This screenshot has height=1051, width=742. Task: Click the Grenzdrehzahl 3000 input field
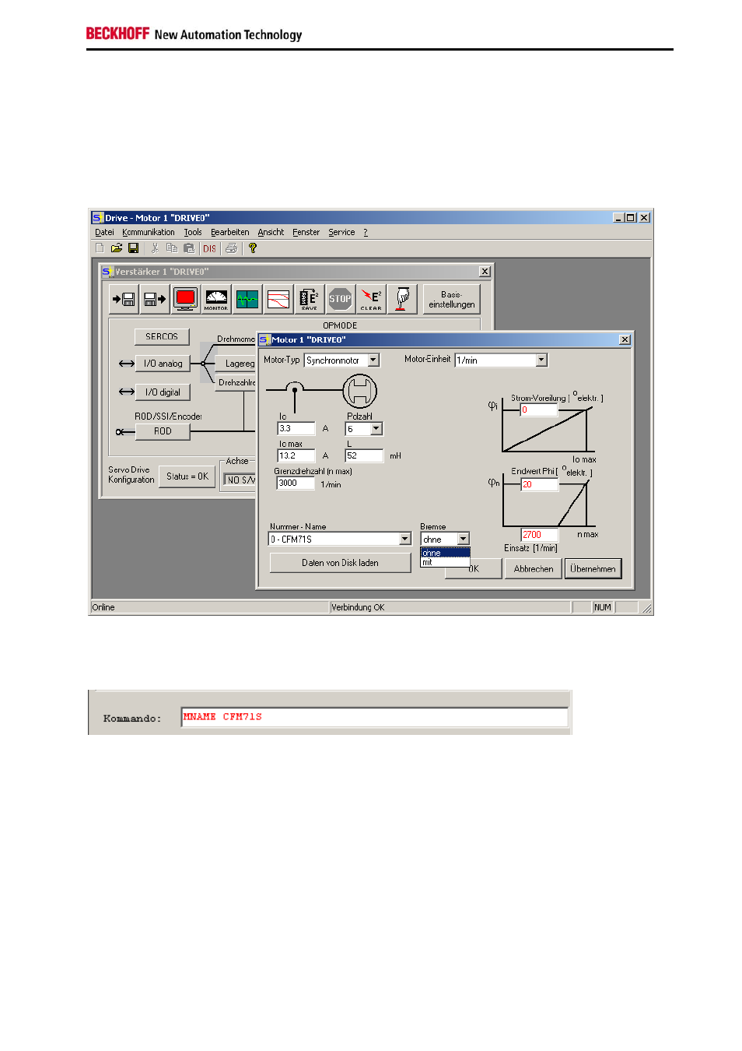(x=296, y=483)
